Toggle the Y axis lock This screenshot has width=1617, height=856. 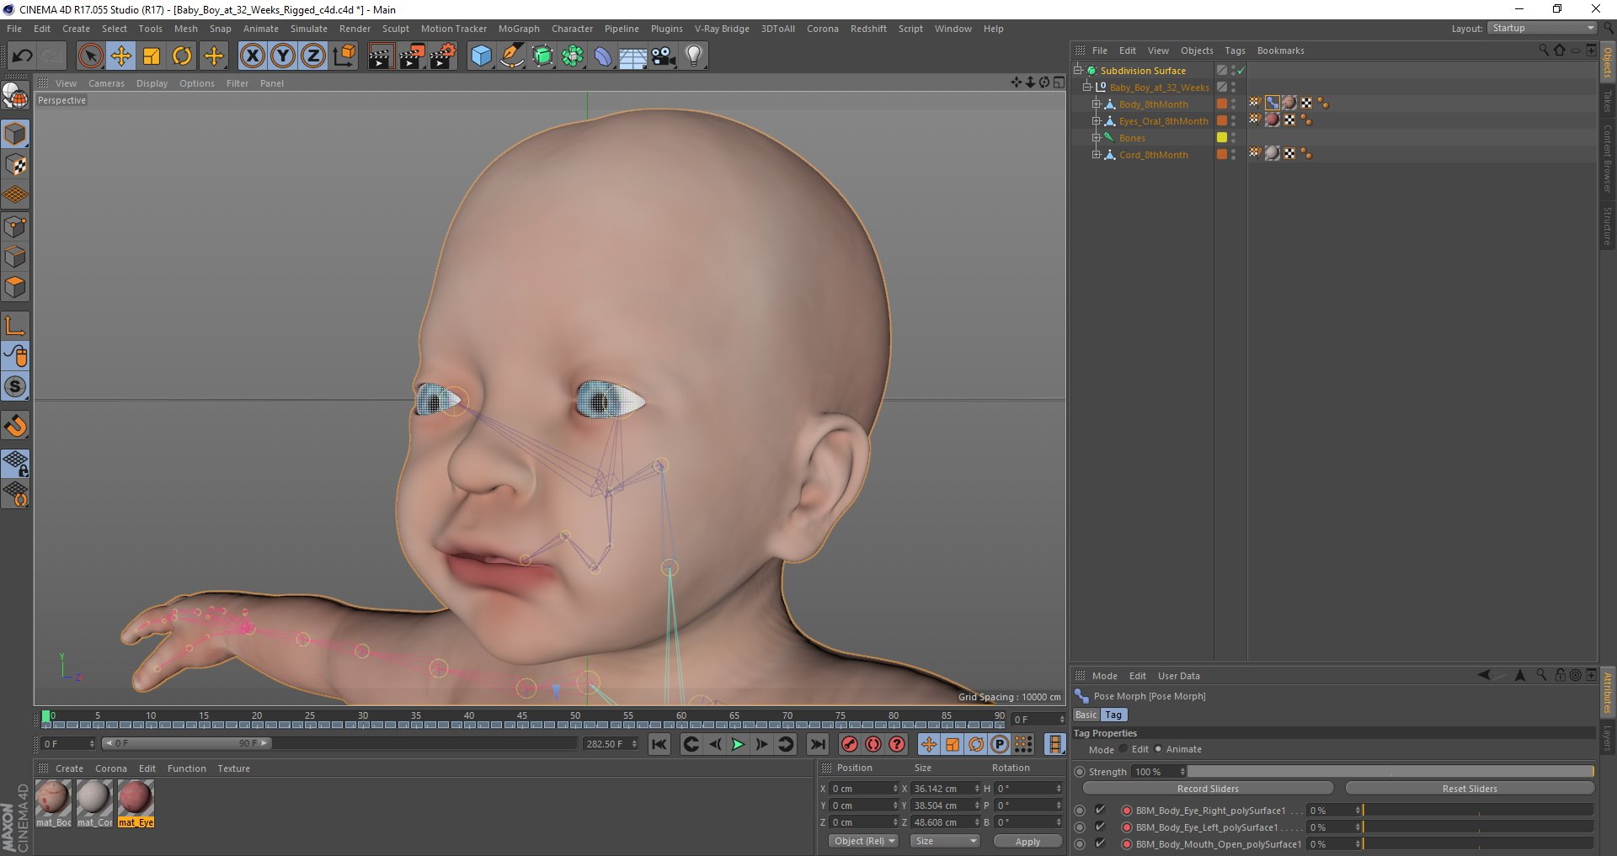click(283, 56)
